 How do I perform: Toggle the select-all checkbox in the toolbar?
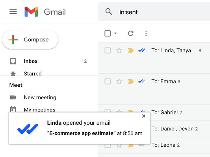[108, 33]
